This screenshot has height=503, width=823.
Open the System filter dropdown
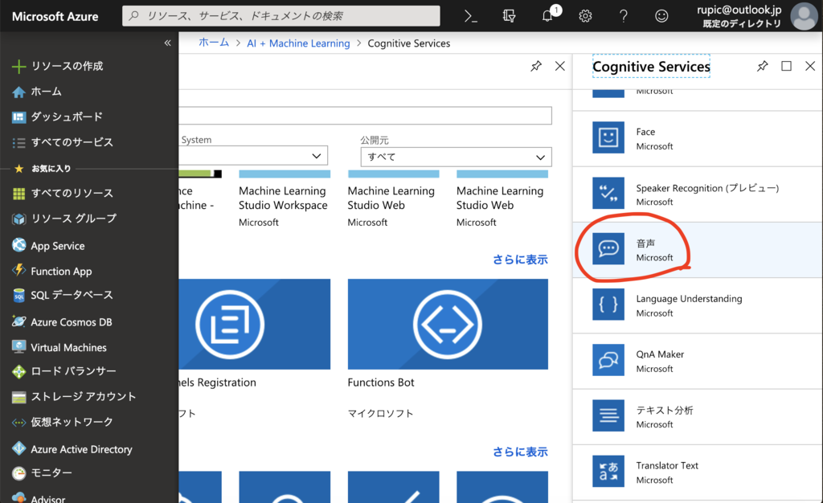[x=253, y=156]
